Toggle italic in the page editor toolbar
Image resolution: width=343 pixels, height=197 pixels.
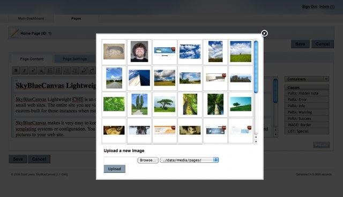pyautogui.click(x=24, y=71)
